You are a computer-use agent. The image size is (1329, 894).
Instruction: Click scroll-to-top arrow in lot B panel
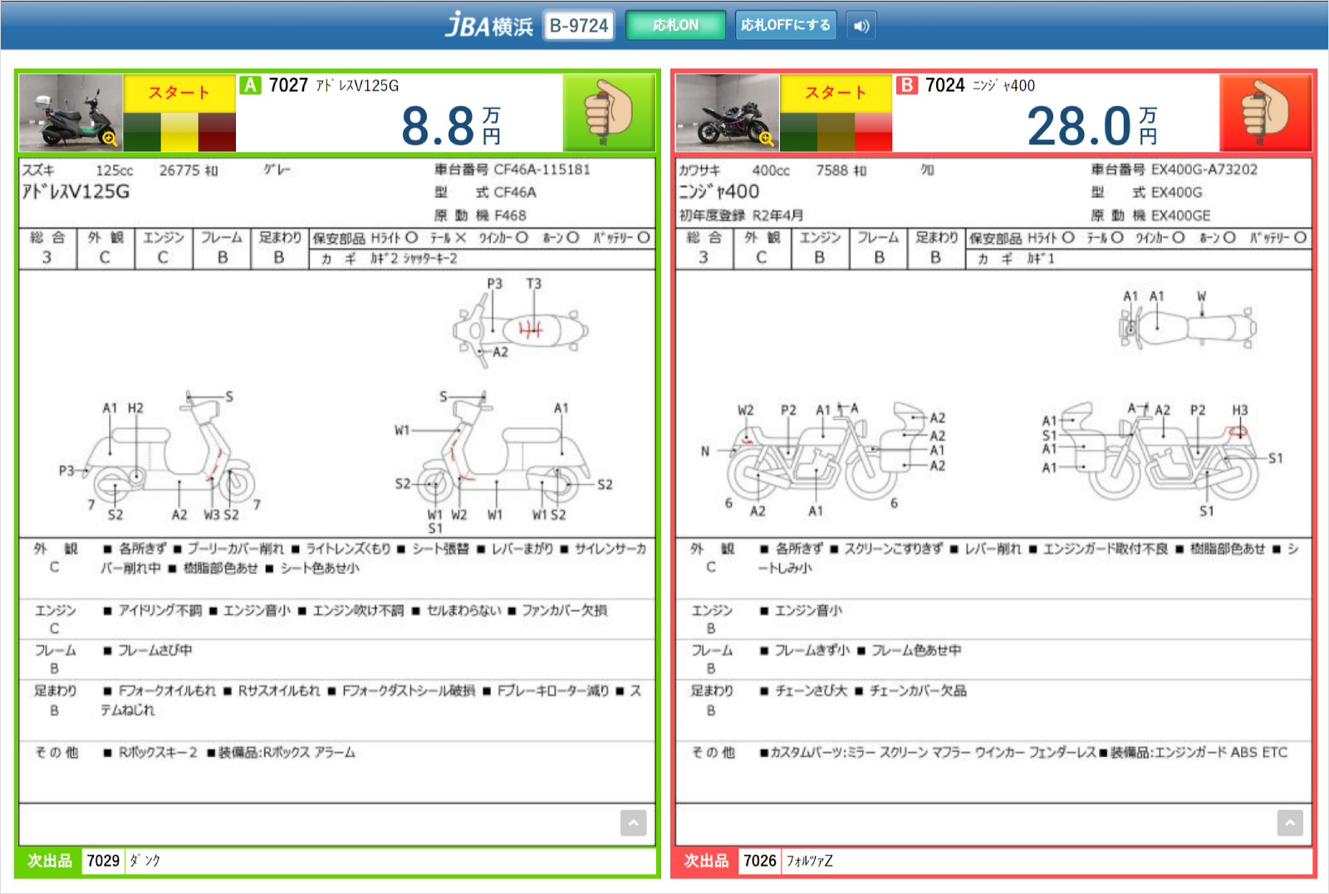[1290, 823]
